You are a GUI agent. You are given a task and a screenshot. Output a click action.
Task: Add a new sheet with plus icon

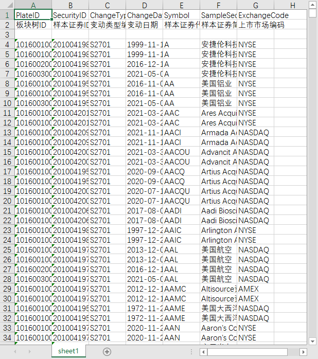107,351
